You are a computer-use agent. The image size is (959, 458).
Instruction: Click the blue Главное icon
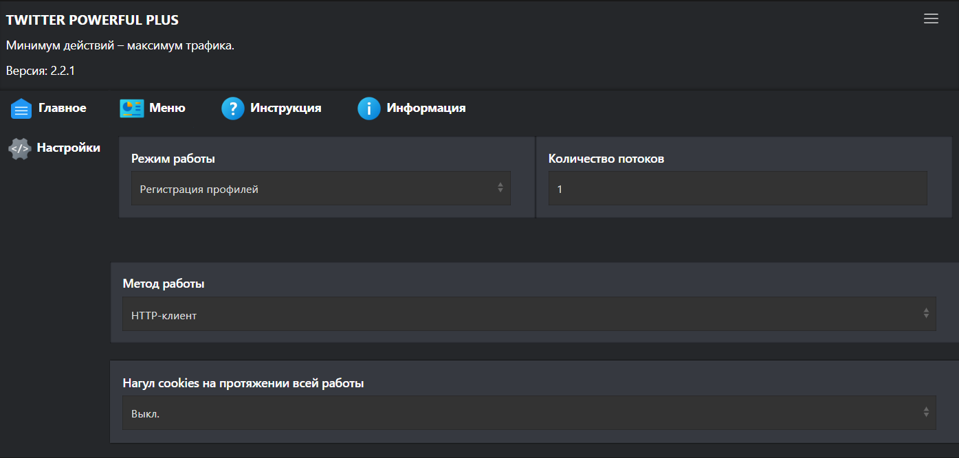coord(21,108)
